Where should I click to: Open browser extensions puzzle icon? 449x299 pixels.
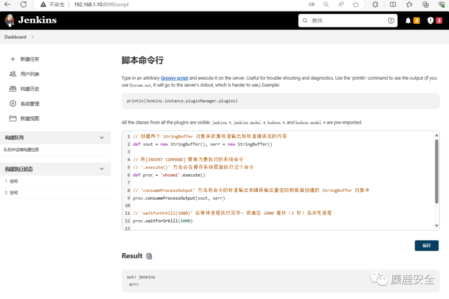pos(375,4)
